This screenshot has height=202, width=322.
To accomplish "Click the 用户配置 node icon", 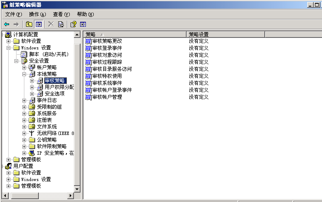I will point(8,166).
